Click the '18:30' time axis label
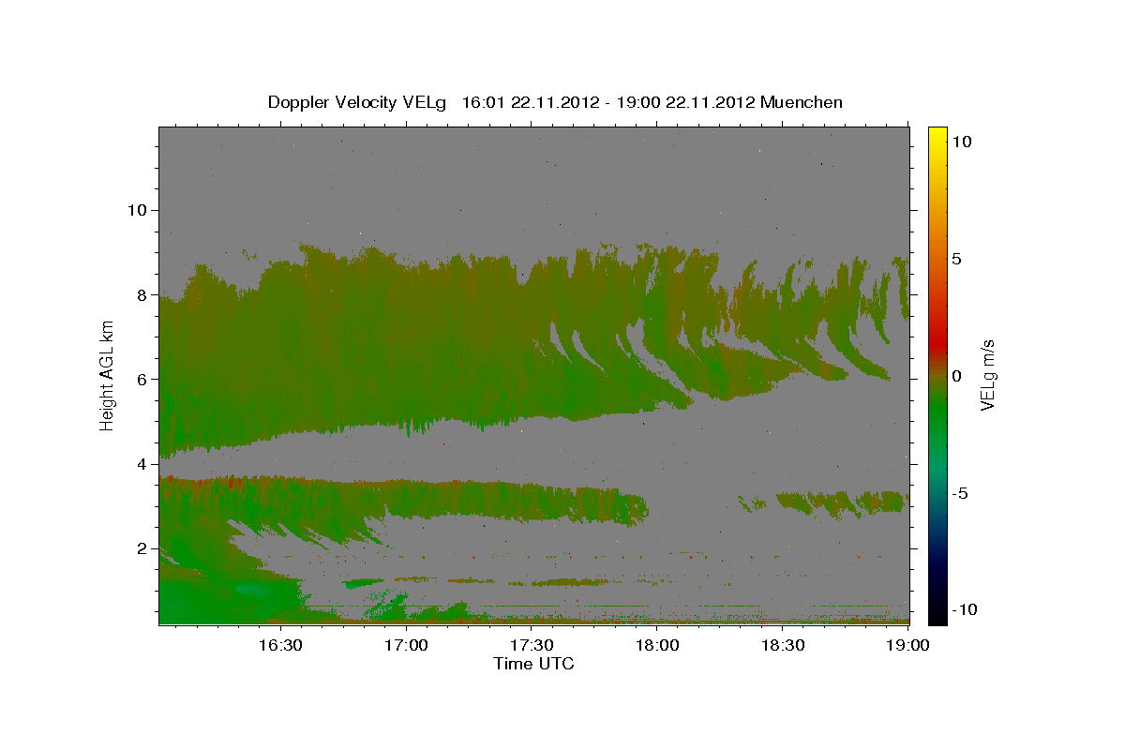Screen dimensions: 1125x750 click(783, 645)
